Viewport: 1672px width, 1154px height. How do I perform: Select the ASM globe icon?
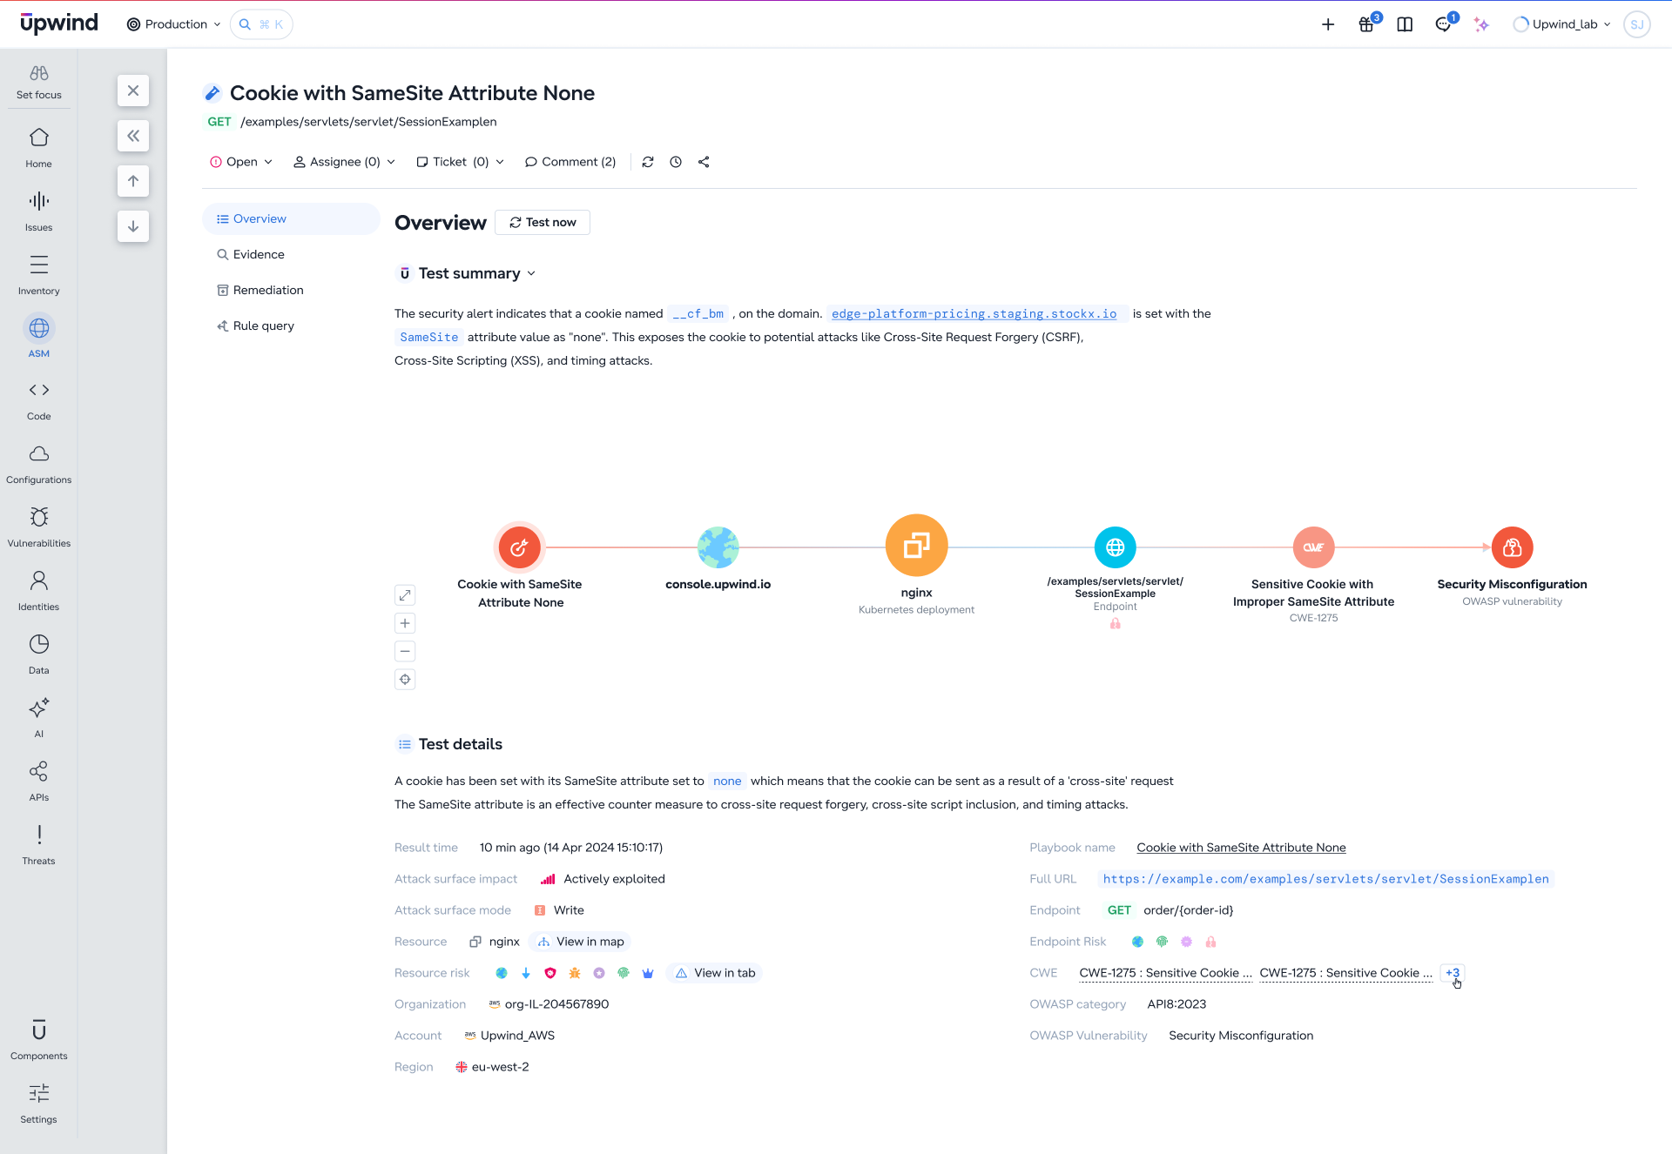pyautogui.click(x=38, y=328)
